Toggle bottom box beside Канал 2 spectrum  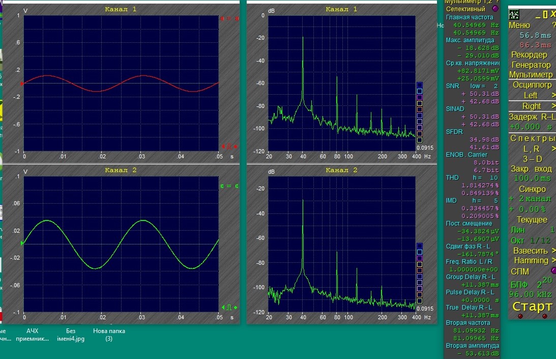tap(420, 301)
